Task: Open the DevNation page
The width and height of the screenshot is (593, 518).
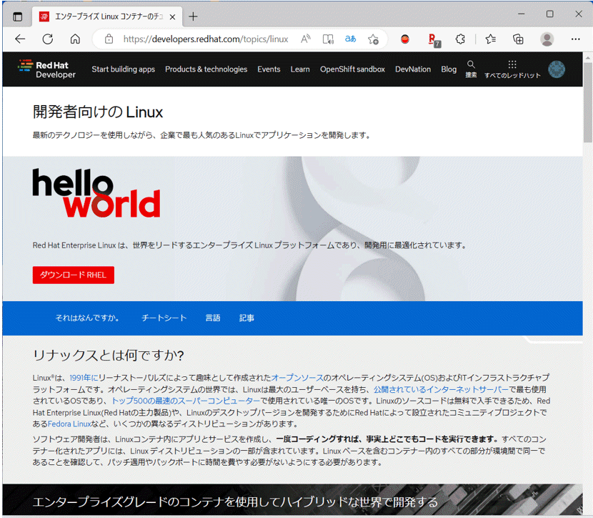Action: [413, 69]
